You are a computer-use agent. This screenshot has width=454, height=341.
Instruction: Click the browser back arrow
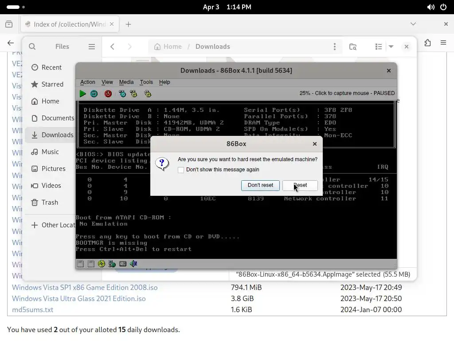click(x=11, y=43)
